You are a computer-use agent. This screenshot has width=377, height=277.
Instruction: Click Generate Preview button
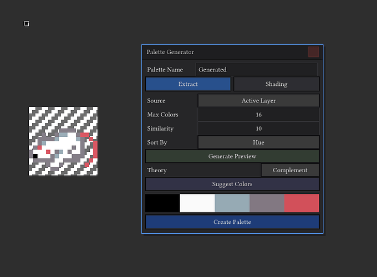(232, 156)
